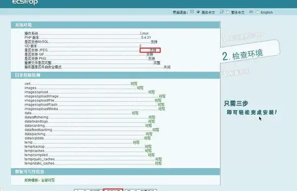Click 可写 status for images/upload row
297x191 pixels.
(152, 92)
